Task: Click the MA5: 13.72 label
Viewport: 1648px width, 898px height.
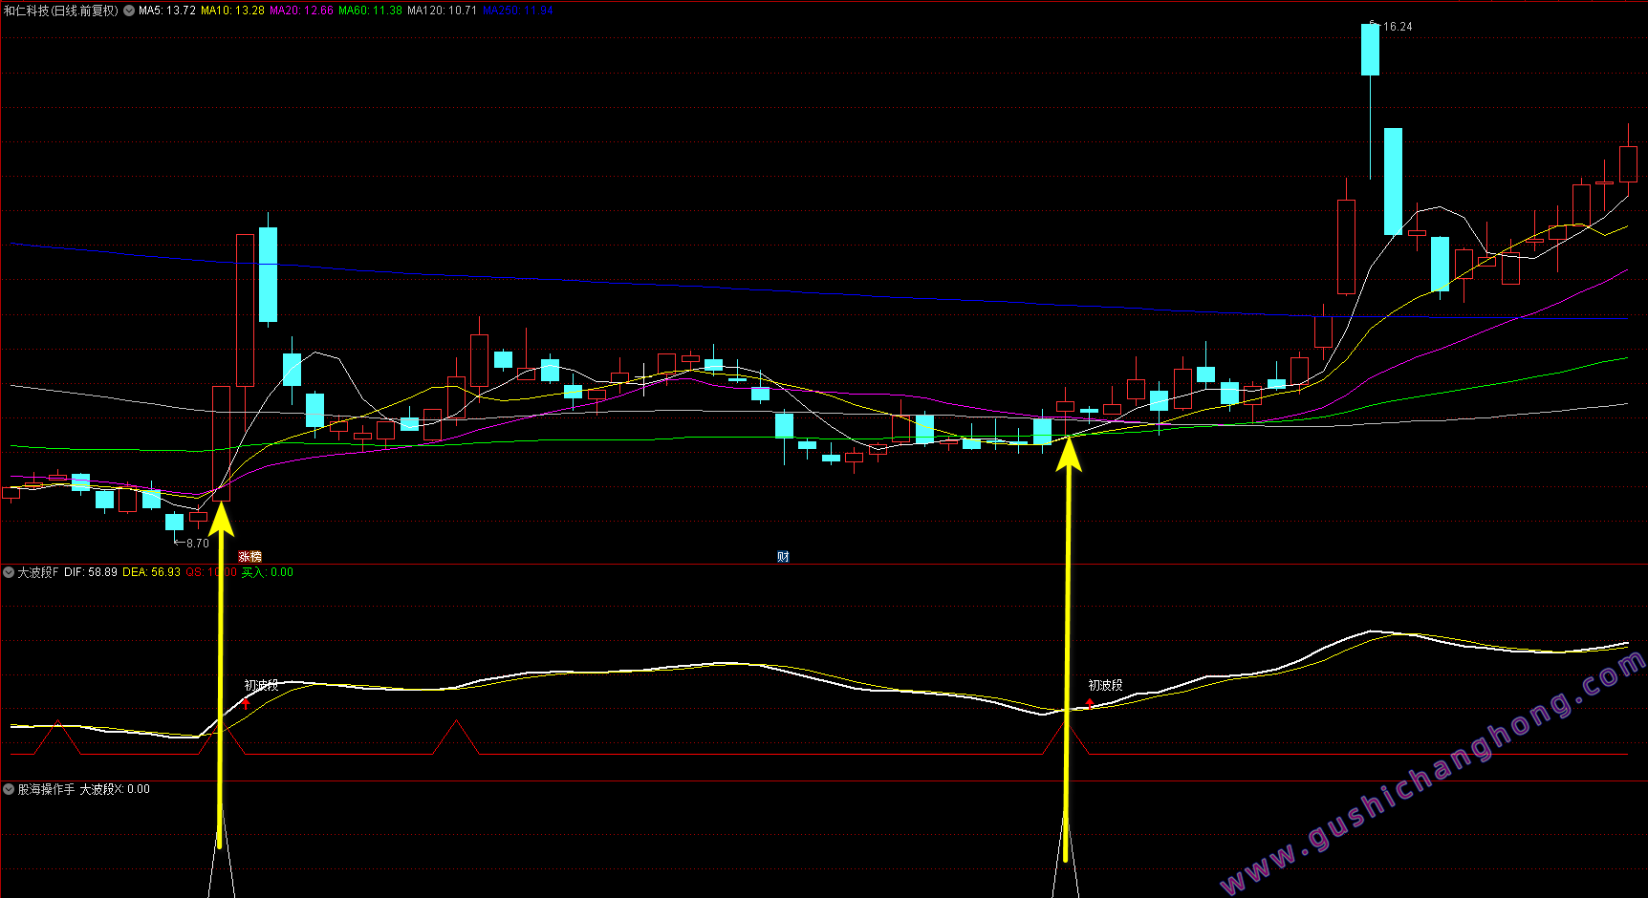Action: click(x=167, y=11)
